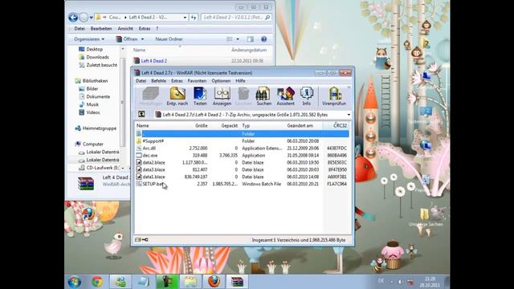Expand the Öffnen dropdown arrow in Explorer
The height and width of the screenshot is (289, 514).
click(x=143, y=39)
